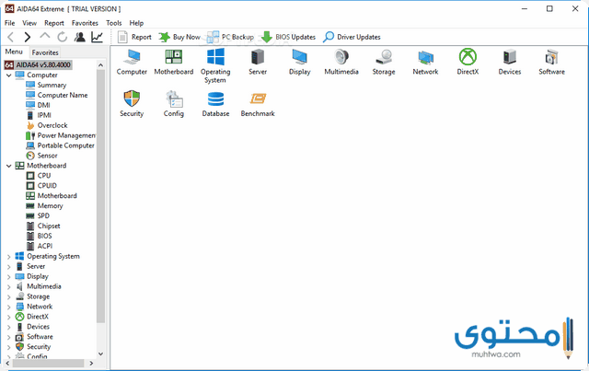This screenshot has height=371, width=589.
Task: Select Portable Computer in the tree
Action: (60, 145)
